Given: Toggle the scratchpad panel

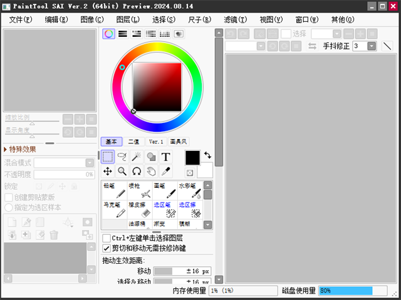Looking at the screenshot, I should click(x=179, y=34).
